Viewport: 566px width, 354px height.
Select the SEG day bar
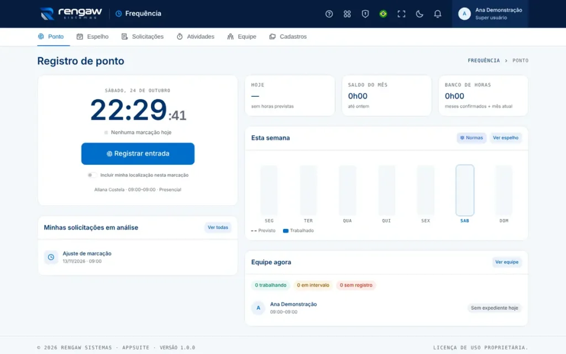269,190
